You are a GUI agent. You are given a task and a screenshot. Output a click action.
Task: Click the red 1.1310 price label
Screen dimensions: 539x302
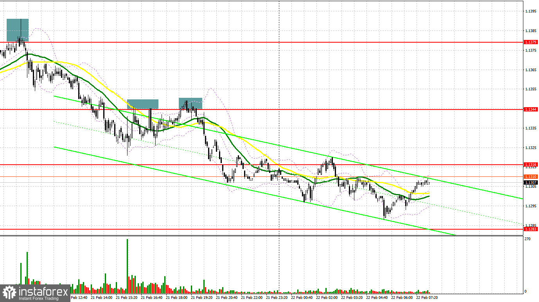[x=531, y=177]
